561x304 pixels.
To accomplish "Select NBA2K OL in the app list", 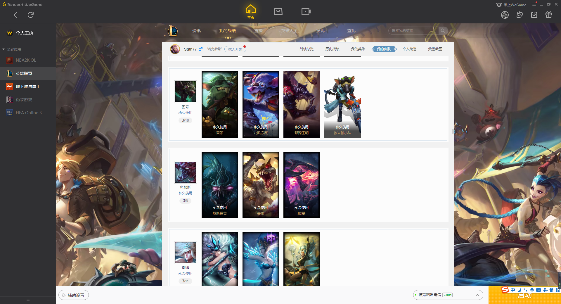I will click(28, 60).
